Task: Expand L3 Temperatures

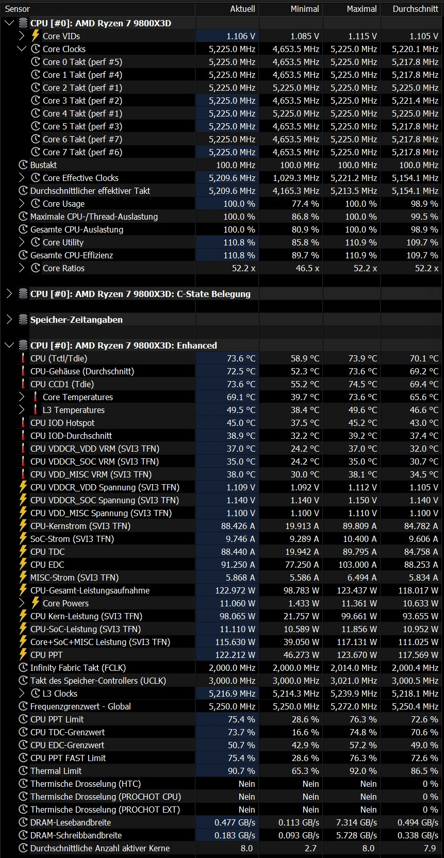Action: click(x=22, y=410)
